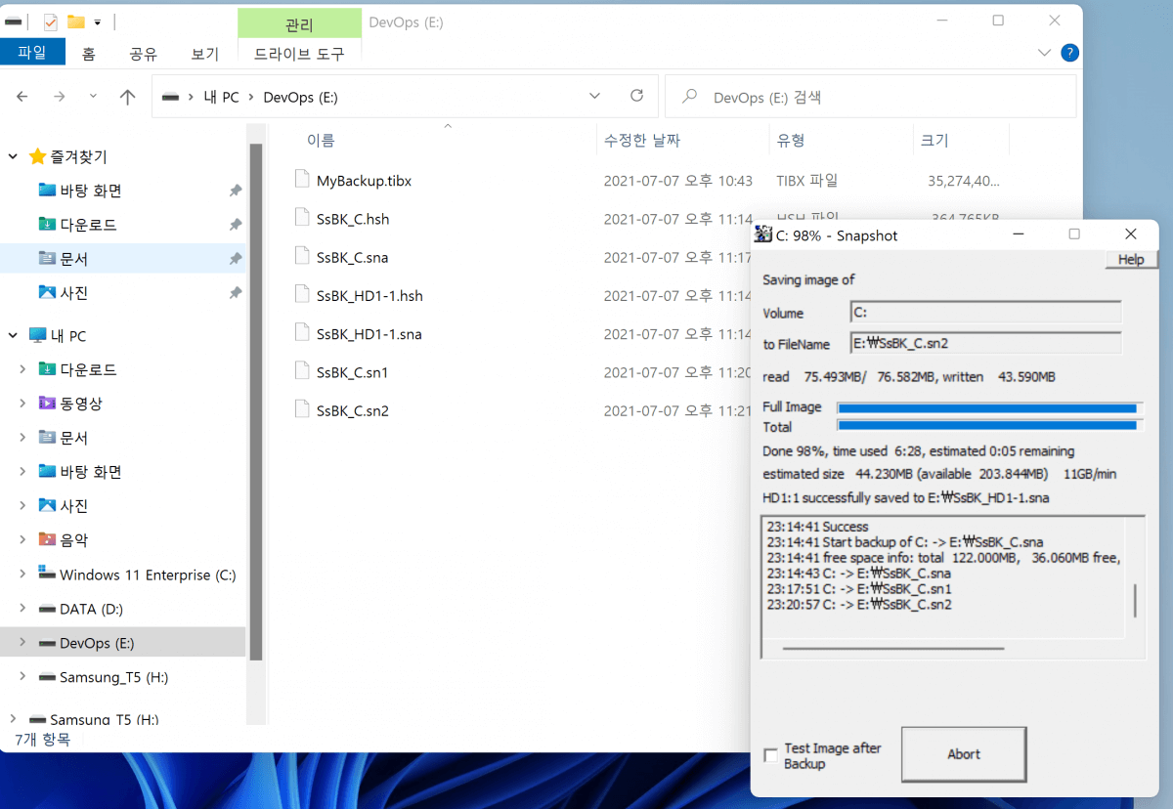Open the 드라이브 도구 tab

[x=299, y=54]
